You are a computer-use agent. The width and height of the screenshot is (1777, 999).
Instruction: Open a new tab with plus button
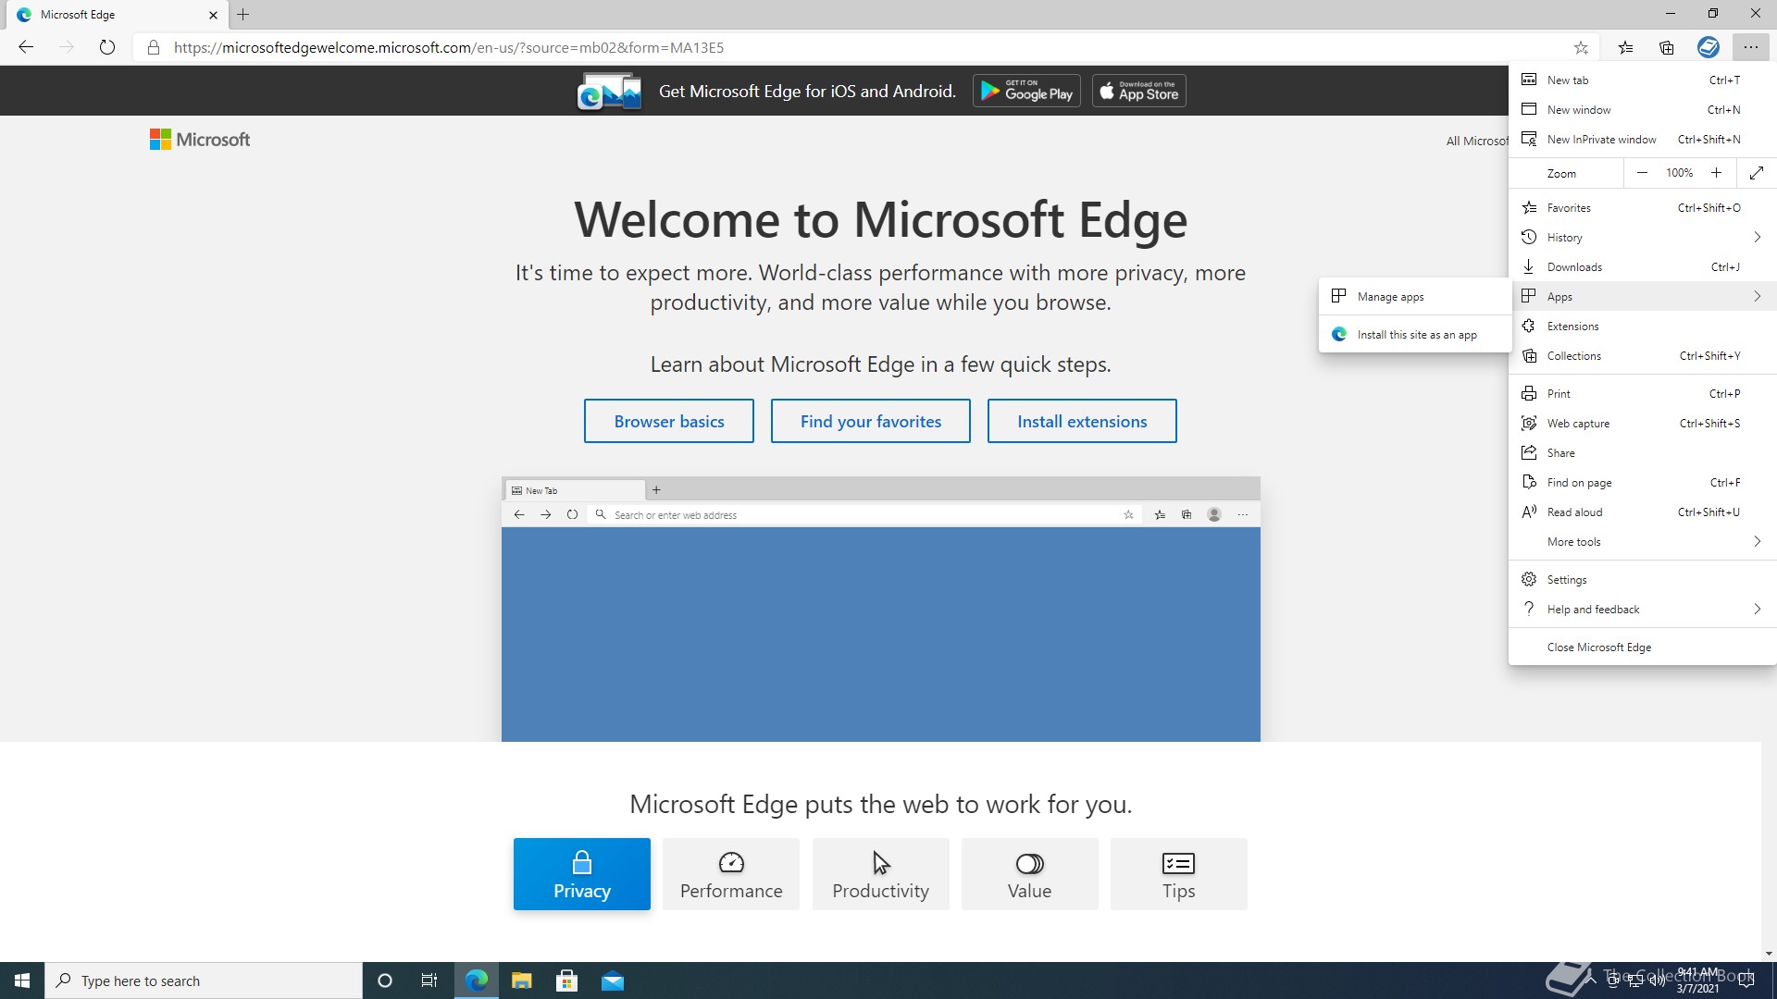click(x=243, y=15)
